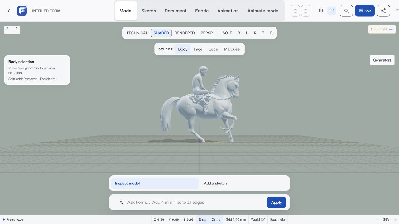Switch to the T top view

[x=263, y=33]
